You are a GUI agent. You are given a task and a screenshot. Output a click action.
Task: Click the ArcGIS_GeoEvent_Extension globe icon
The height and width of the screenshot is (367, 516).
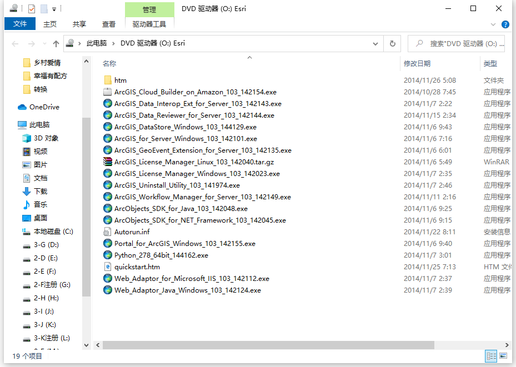[108, 150]
